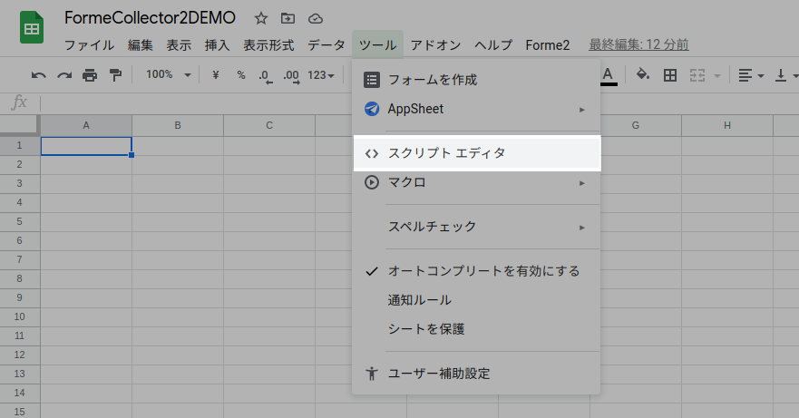Expand the マクロ submenu
The height and width of the screenshot is (418, 799).
[476, 182]
